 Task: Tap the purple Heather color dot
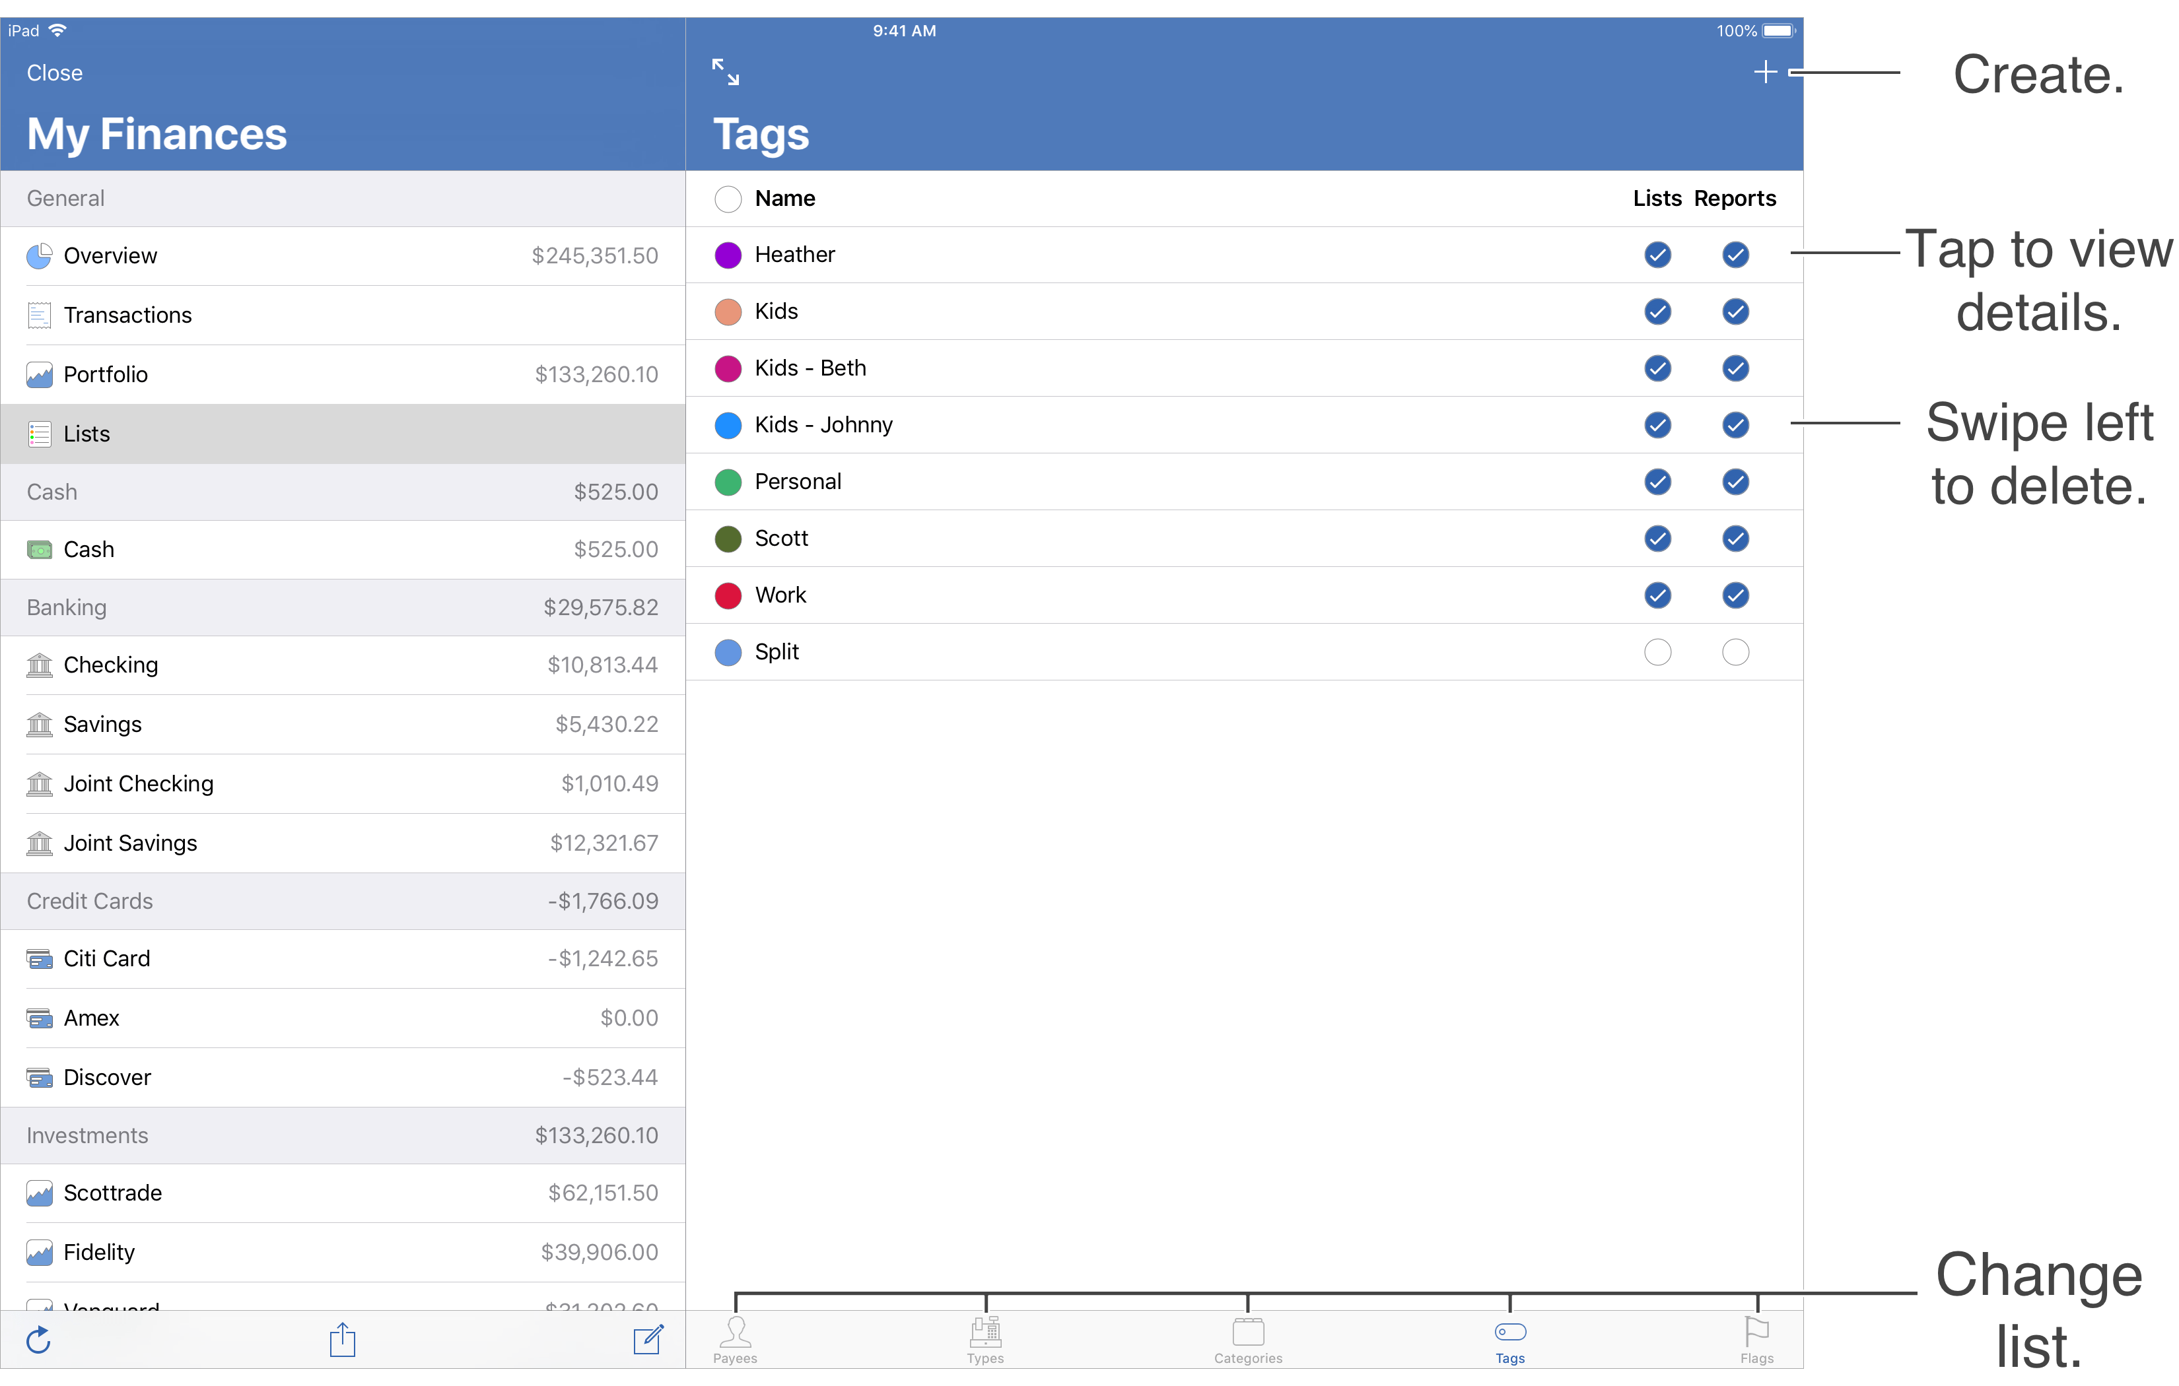(728, 255)
